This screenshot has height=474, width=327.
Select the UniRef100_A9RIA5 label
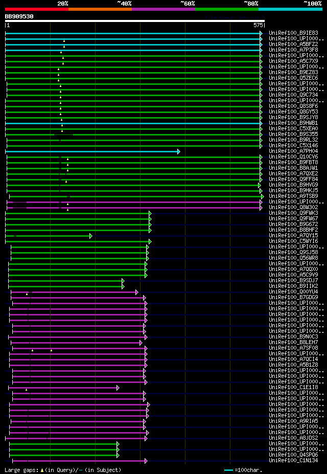pos(293,421)
